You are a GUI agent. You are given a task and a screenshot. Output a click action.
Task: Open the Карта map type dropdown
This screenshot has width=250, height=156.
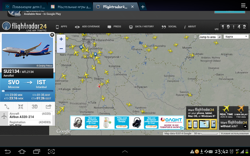[x=236, y=37]
